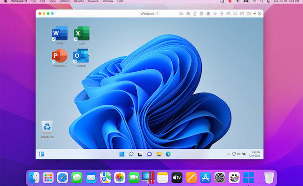Open Pages from the Dock

coord(191,177)
